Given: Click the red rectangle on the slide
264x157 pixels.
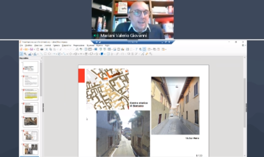Looking at the screenshot, I should pos(81,76).
